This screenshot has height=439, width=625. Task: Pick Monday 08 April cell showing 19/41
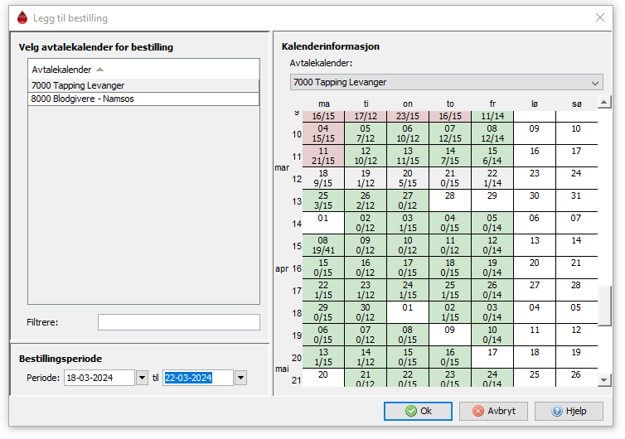323,245
